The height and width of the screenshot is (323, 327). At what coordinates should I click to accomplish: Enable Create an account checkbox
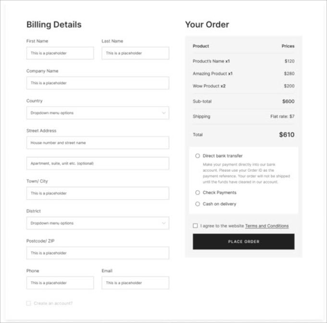(x=29, y=303)
